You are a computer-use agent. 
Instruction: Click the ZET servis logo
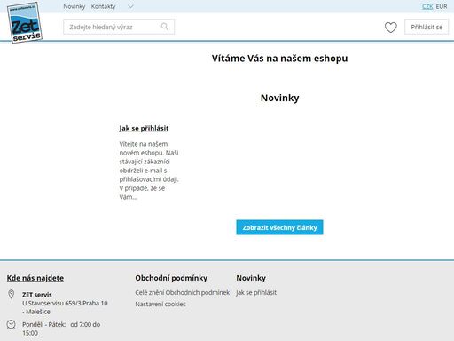24,22
